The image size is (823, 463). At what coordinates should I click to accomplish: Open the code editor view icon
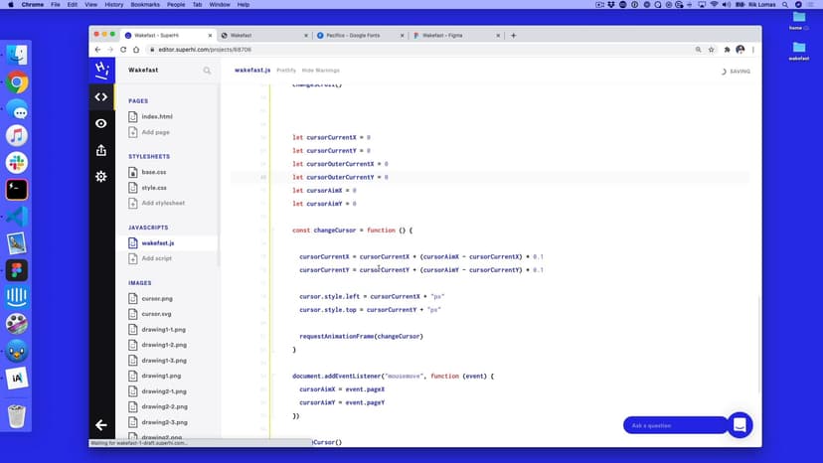[100, 96]
